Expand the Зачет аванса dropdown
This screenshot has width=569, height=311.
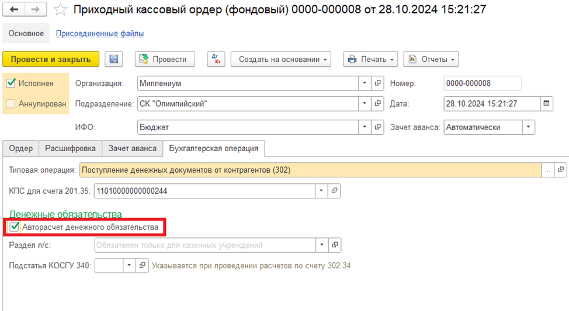tap(528, 127)
